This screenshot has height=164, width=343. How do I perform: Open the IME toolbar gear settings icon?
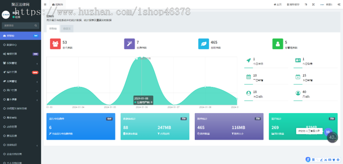(x=338, y=160)
